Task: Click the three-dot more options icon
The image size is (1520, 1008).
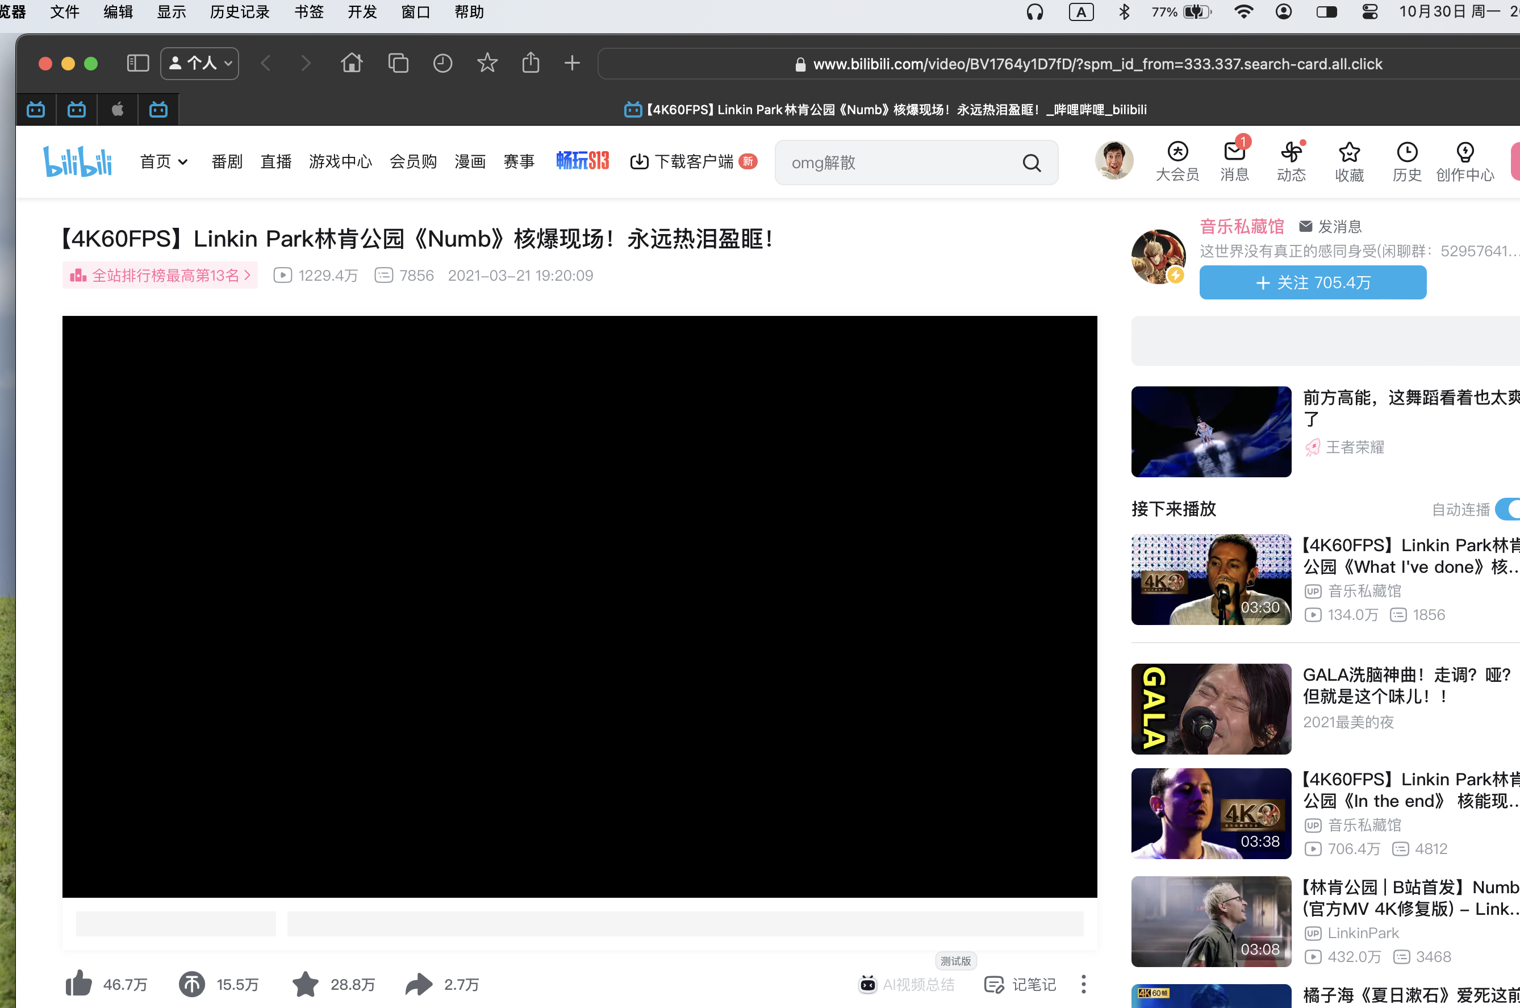Action: [1083, 984]
